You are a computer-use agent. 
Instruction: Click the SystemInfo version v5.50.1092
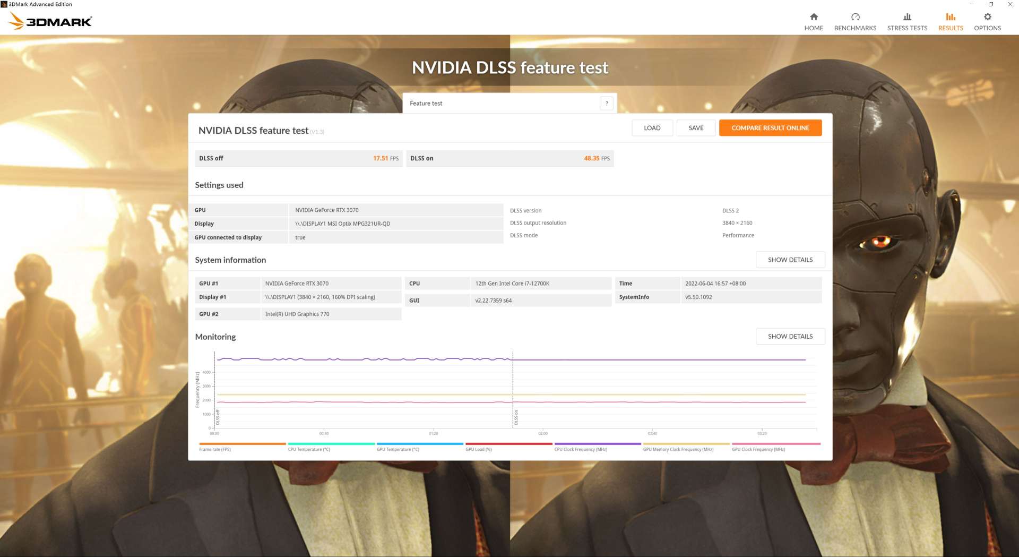coord(698,297)
